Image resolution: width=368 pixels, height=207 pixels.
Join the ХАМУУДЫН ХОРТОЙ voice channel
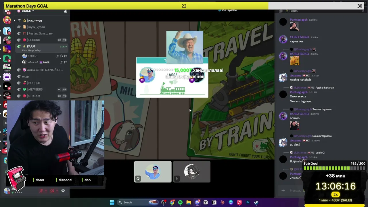pyautogui.click(x=42, y=70)
